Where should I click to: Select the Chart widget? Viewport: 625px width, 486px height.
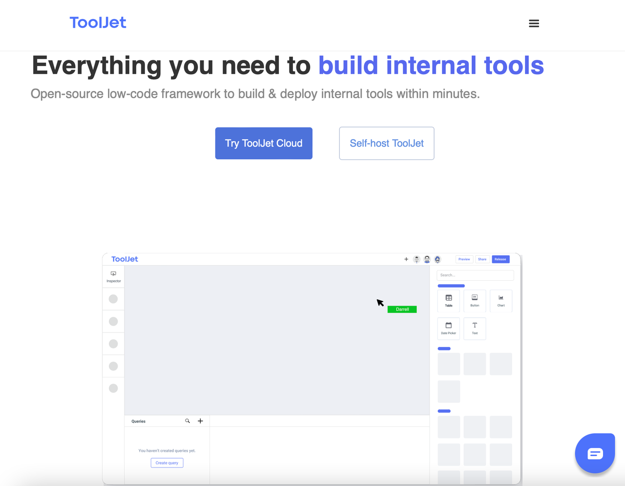[501, 301]
